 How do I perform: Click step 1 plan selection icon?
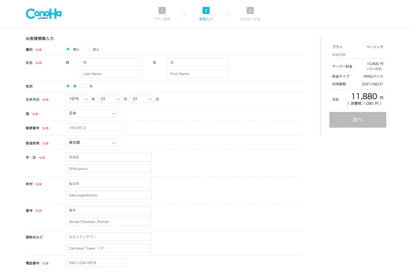(162, 10)
